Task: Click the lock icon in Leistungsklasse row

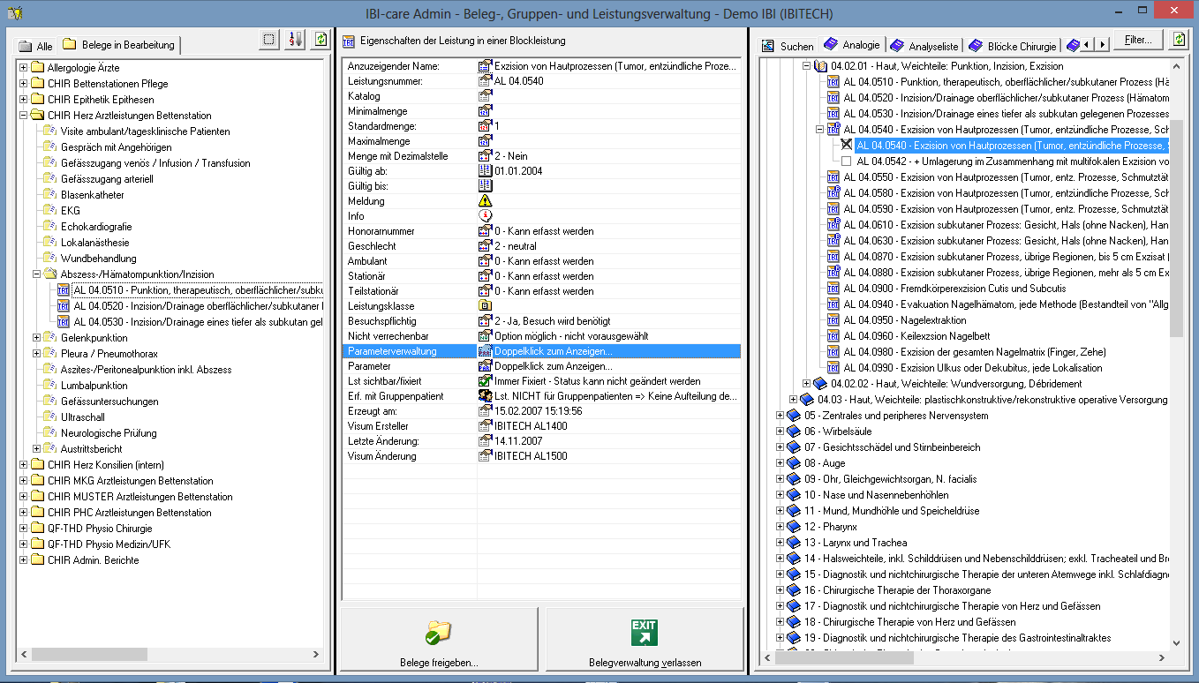Action: tap(485, 305)
